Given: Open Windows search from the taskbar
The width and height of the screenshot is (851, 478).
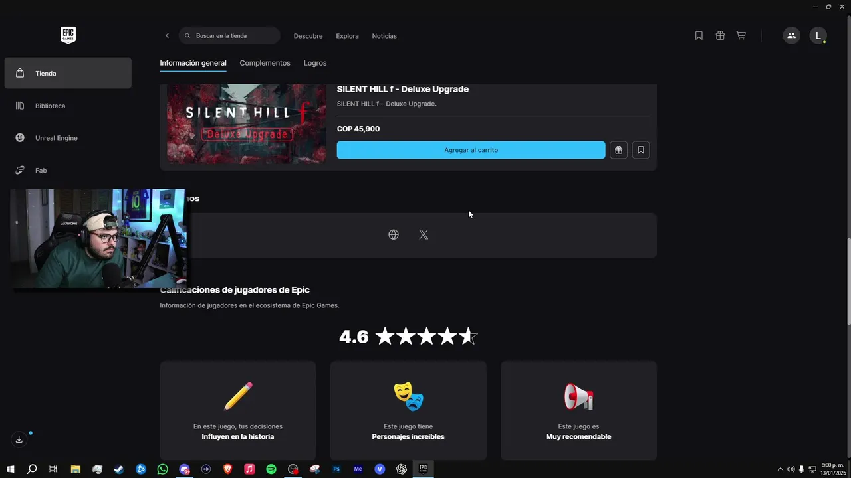Looking at the screenshot, I should (32, 469).
